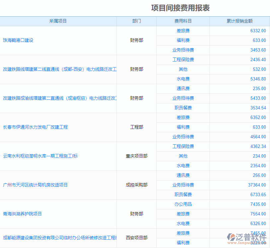Click the 费用科目 column header

click(x=183, y=21)
